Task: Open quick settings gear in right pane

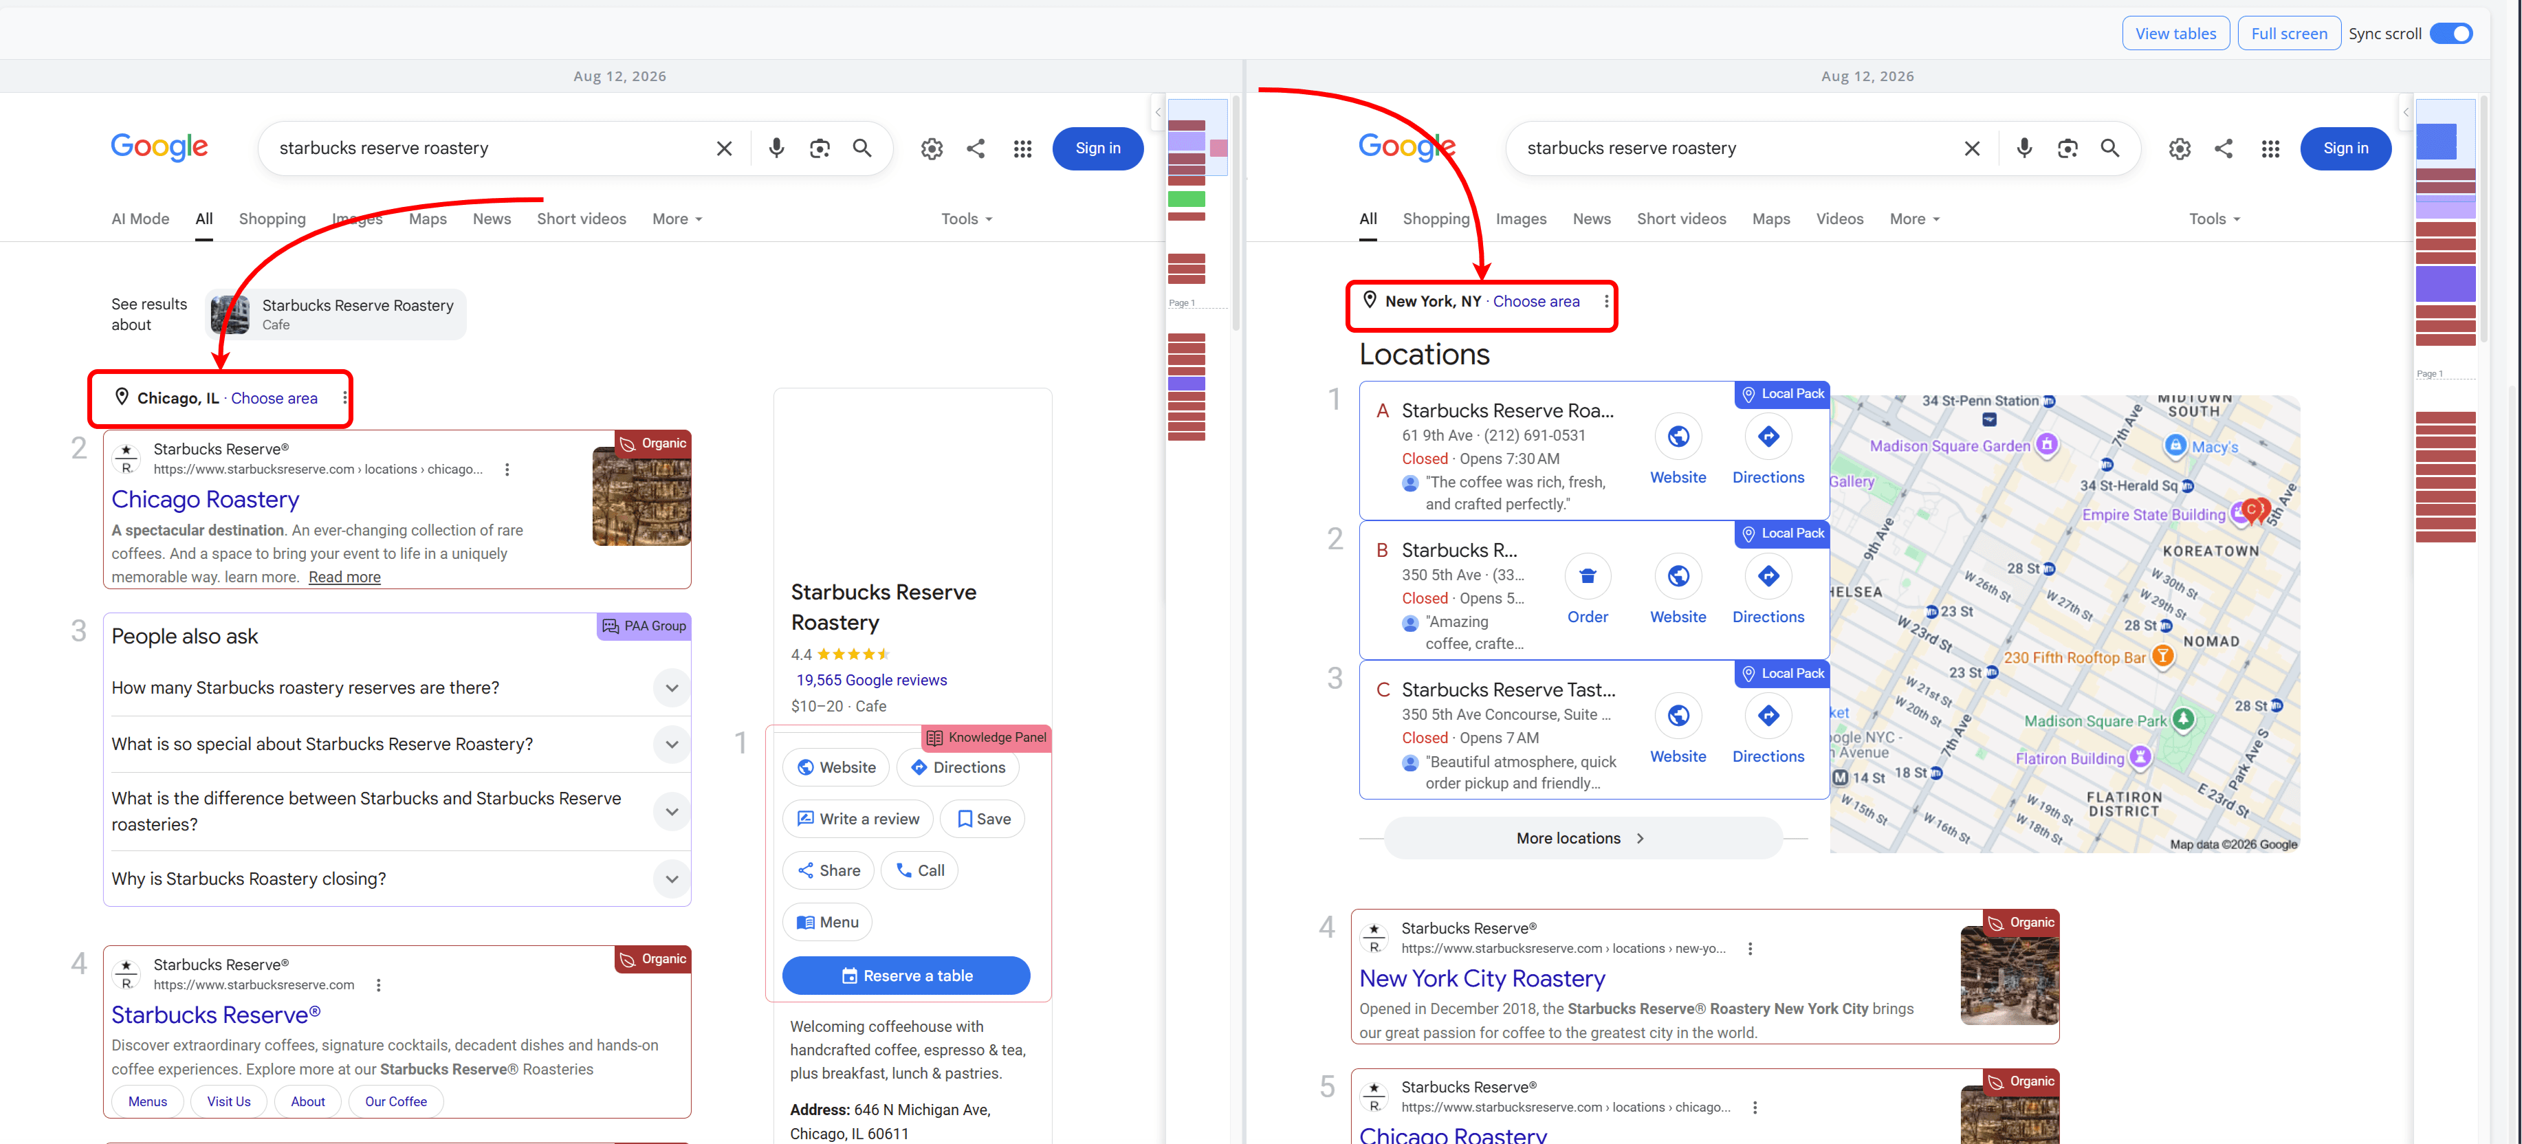Action: click(2180, 148)
